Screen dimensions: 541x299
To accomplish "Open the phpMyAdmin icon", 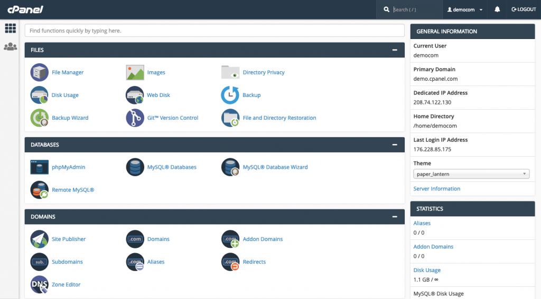I will 39,167.
